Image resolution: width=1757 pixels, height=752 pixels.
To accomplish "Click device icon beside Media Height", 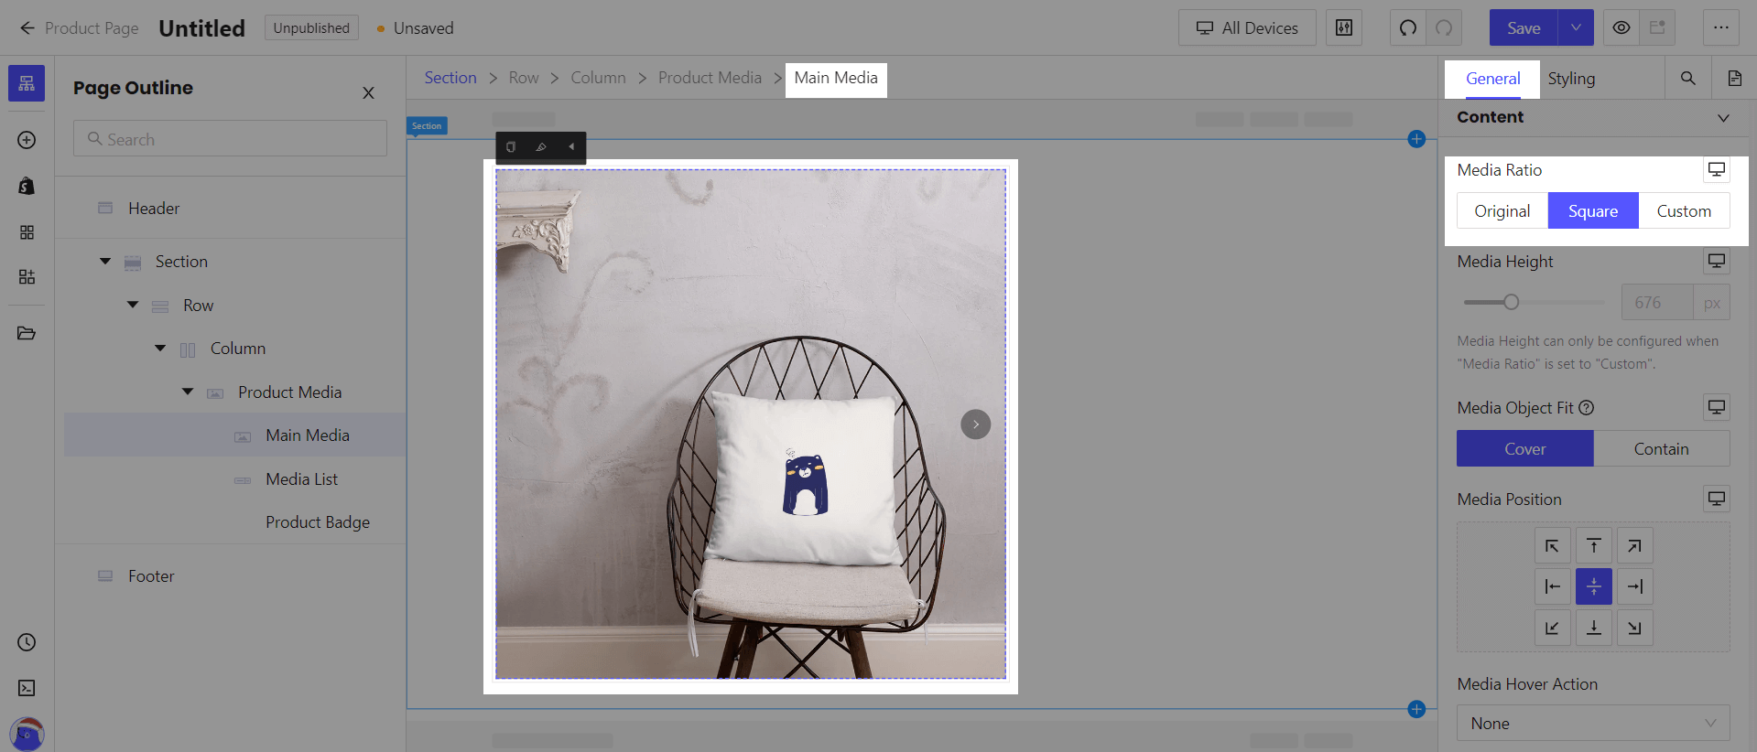I will (x=1717, y=261).
